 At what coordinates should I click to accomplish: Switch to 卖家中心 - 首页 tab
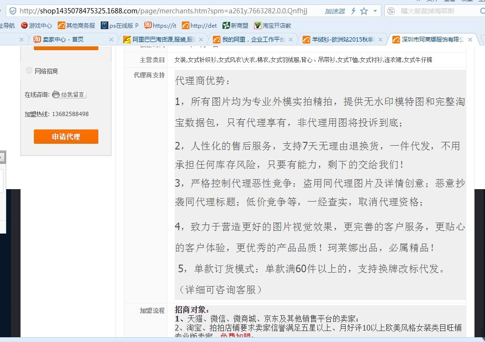[73, 39]
